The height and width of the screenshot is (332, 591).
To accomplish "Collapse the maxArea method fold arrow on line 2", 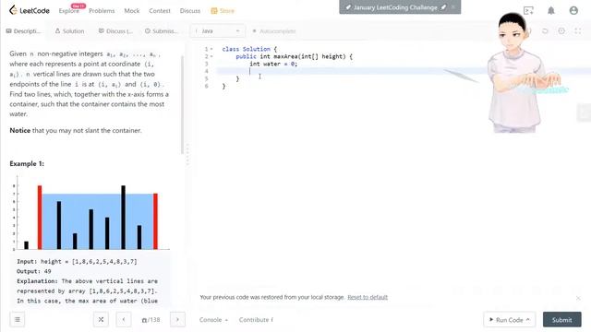I will pyautogui.click(x=211, y=56).
